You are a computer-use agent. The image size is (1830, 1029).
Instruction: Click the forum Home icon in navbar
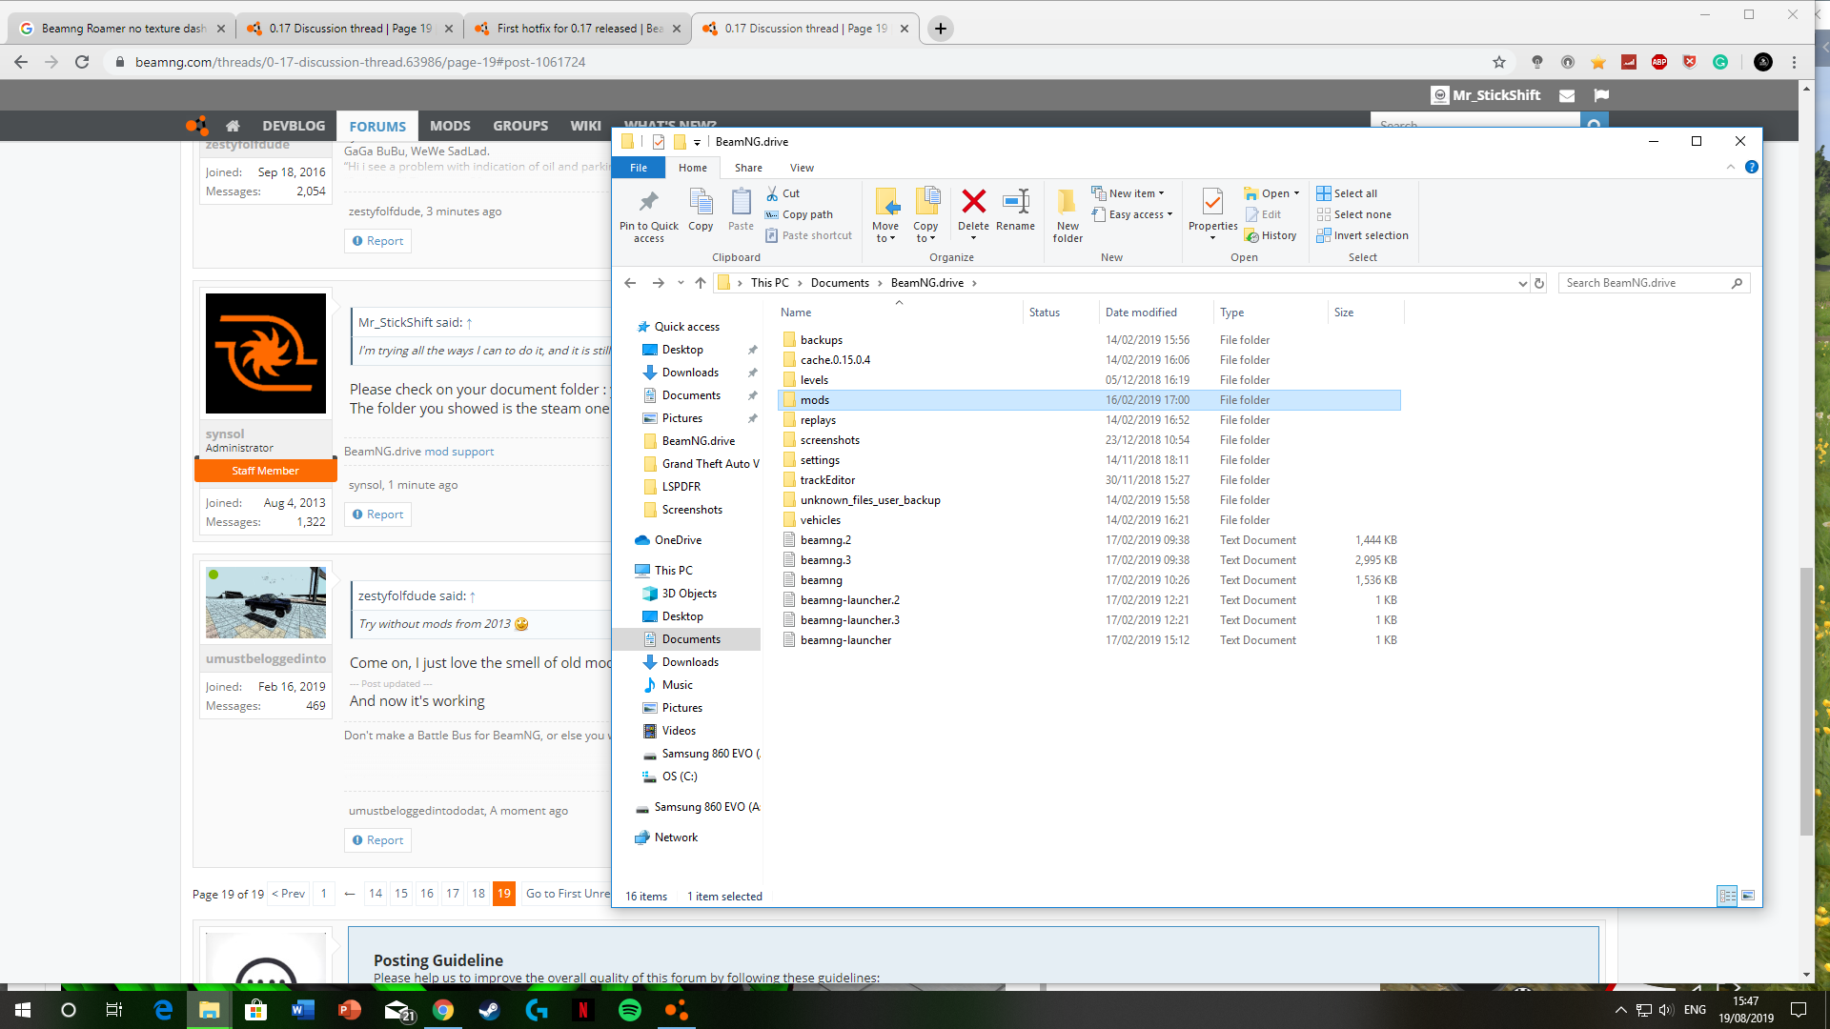(x=233, y=126)
